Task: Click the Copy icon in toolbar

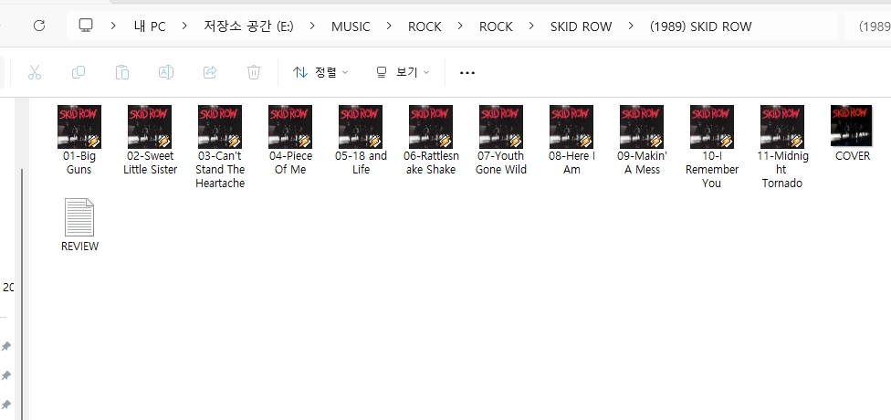Action: pos(79,72)
